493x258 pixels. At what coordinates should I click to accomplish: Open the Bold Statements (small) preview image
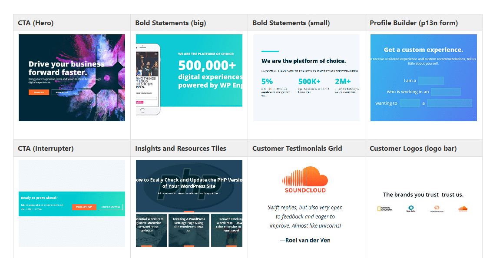pyautogui.click(x=306, y=78)
